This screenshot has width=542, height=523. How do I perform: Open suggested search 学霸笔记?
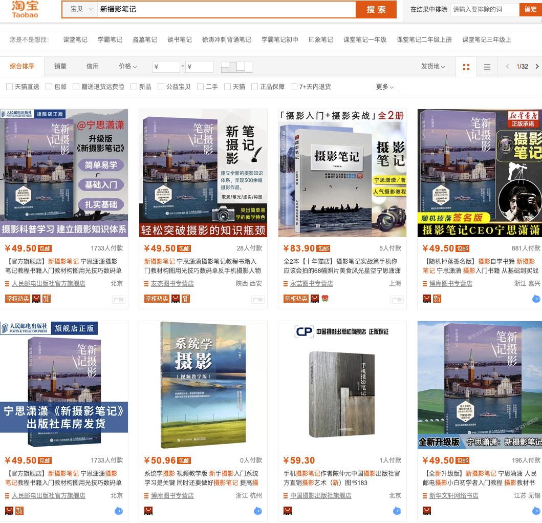pos(110,40)
